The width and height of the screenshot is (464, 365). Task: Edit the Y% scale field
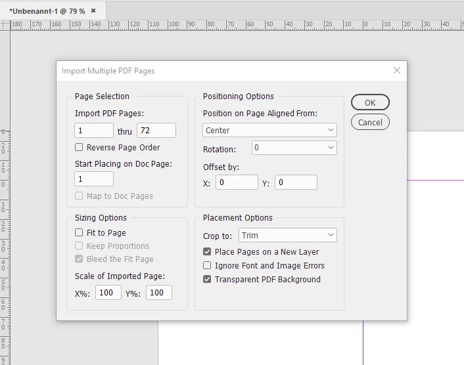pos(159,293)
